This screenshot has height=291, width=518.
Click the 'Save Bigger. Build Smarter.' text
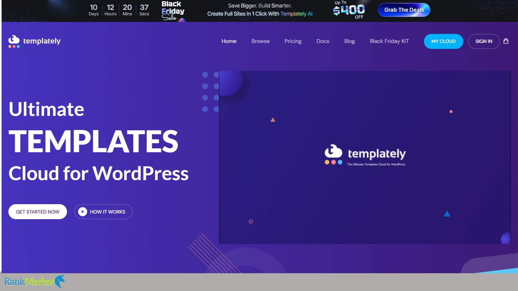[x=260, y=6]
